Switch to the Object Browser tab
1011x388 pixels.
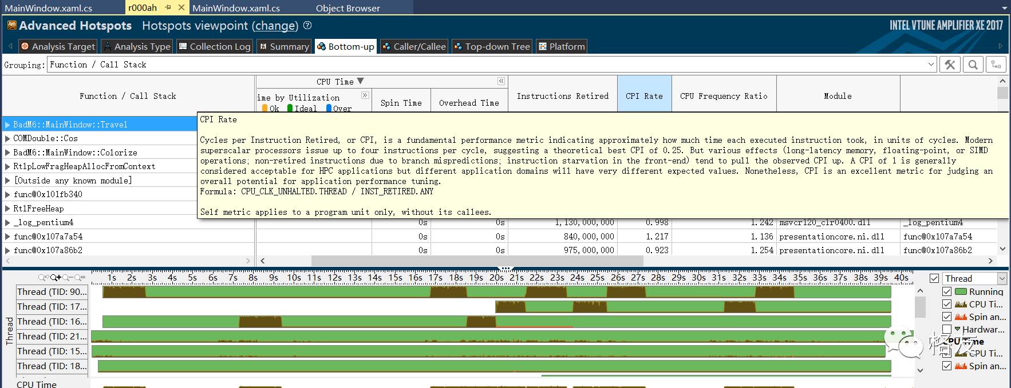348,8
